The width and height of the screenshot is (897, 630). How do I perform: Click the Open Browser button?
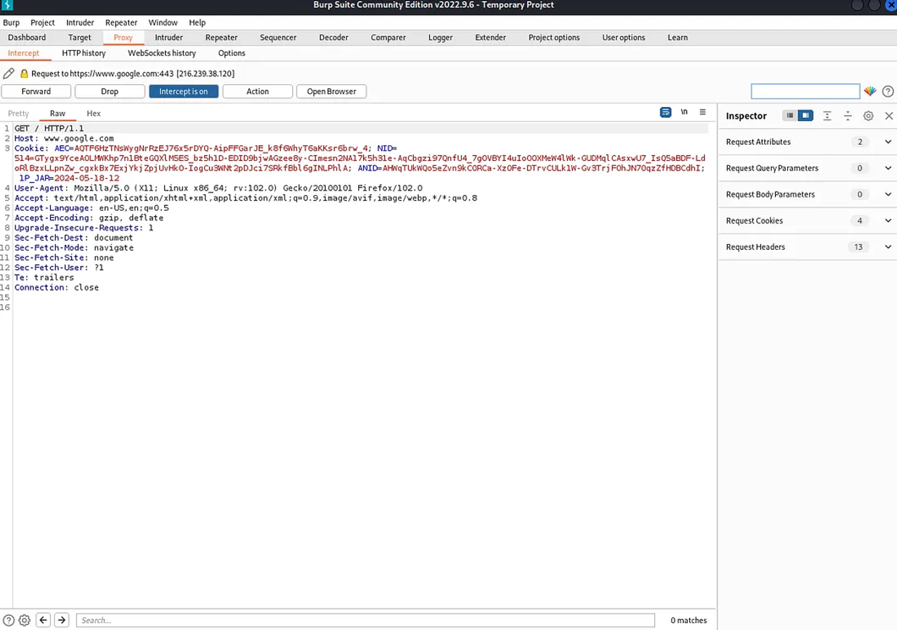pyautogui.click(x=331, y=91)
